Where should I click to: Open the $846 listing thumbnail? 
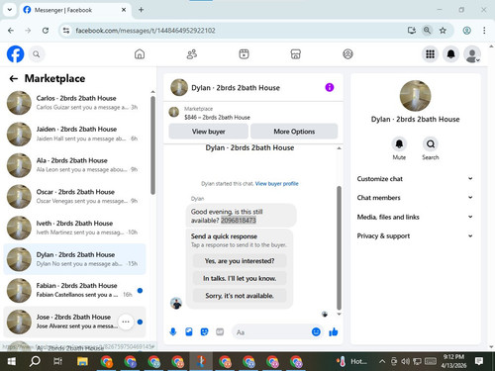(x=174, y=112)
